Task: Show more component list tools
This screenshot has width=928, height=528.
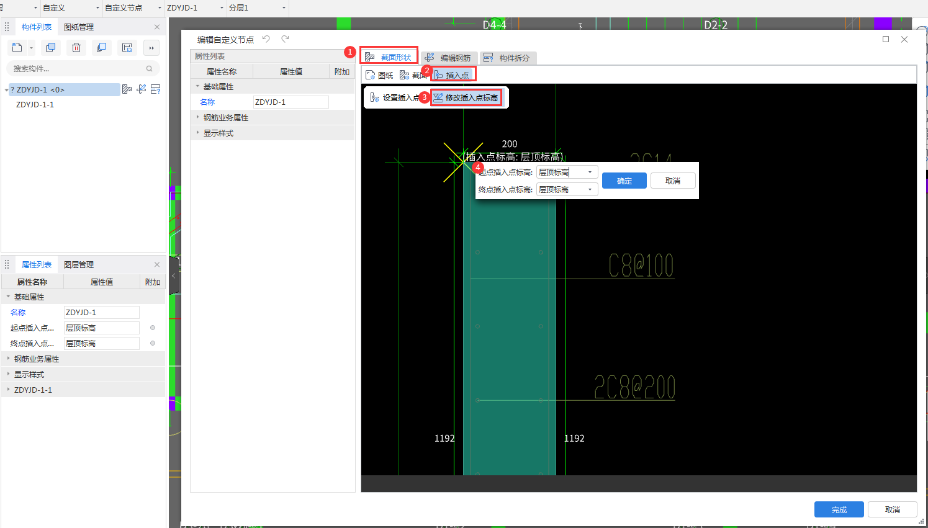Action: tap(151, 48)
